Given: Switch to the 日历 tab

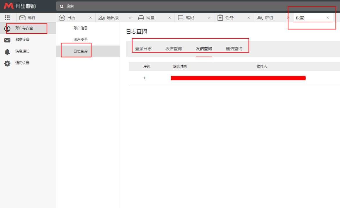Looking at the screenshot, I should (x=72, y=17).
